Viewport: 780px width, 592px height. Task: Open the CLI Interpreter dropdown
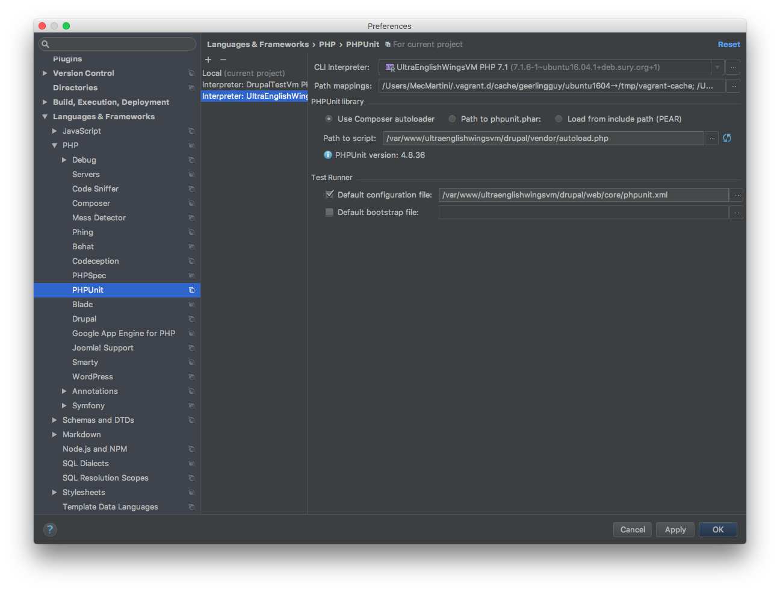pyautogui.click(x=717, y=67)
